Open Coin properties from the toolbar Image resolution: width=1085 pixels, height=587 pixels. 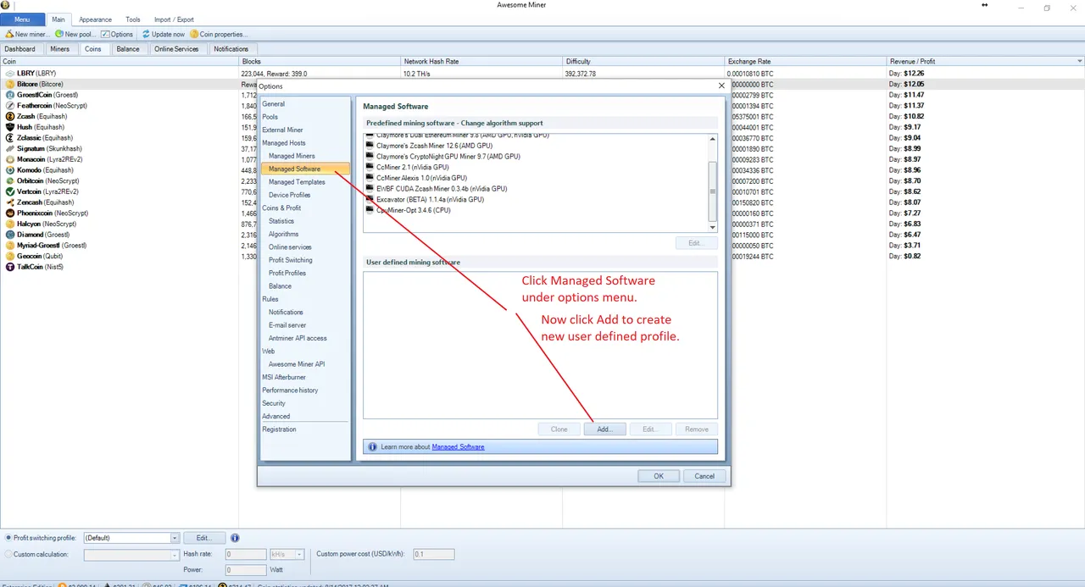click(x=219, y=35)
